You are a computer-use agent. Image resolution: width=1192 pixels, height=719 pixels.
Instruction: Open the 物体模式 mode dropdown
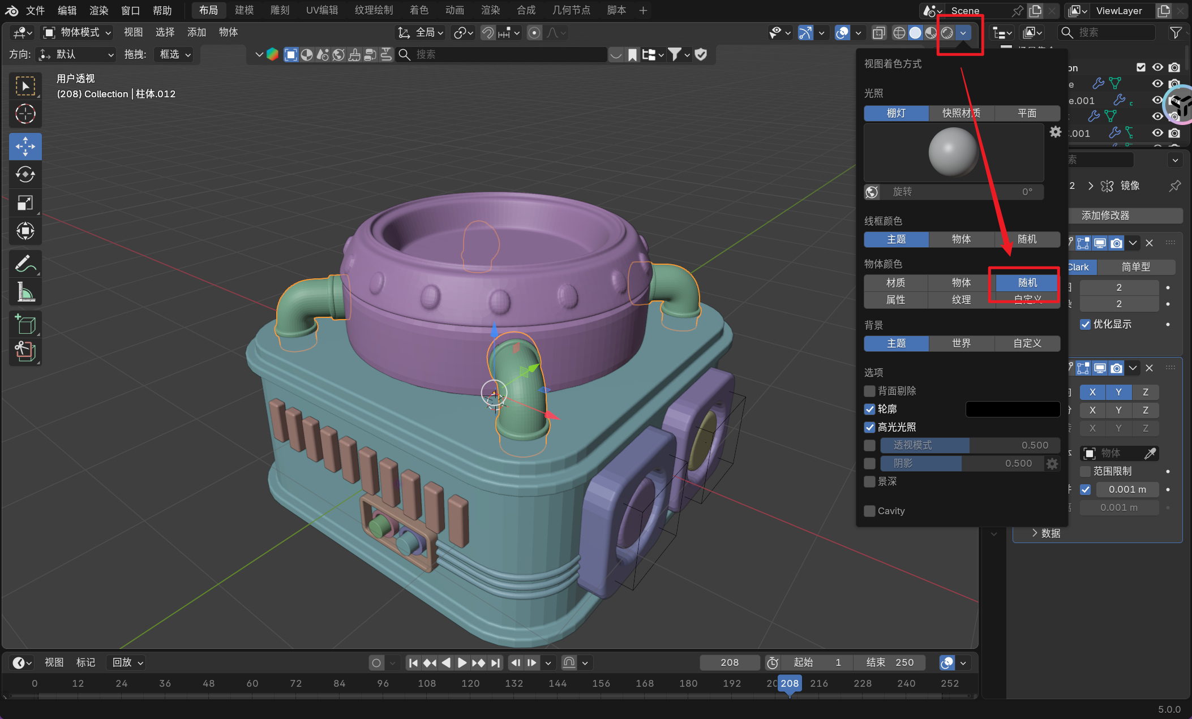[x=78, y=33]
